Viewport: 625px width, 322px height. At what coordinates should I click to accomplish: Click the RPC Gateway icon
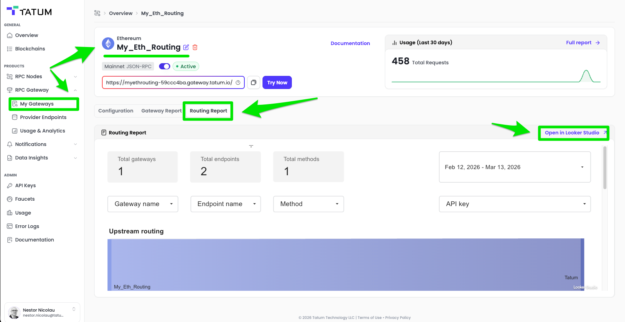point(10,90)
